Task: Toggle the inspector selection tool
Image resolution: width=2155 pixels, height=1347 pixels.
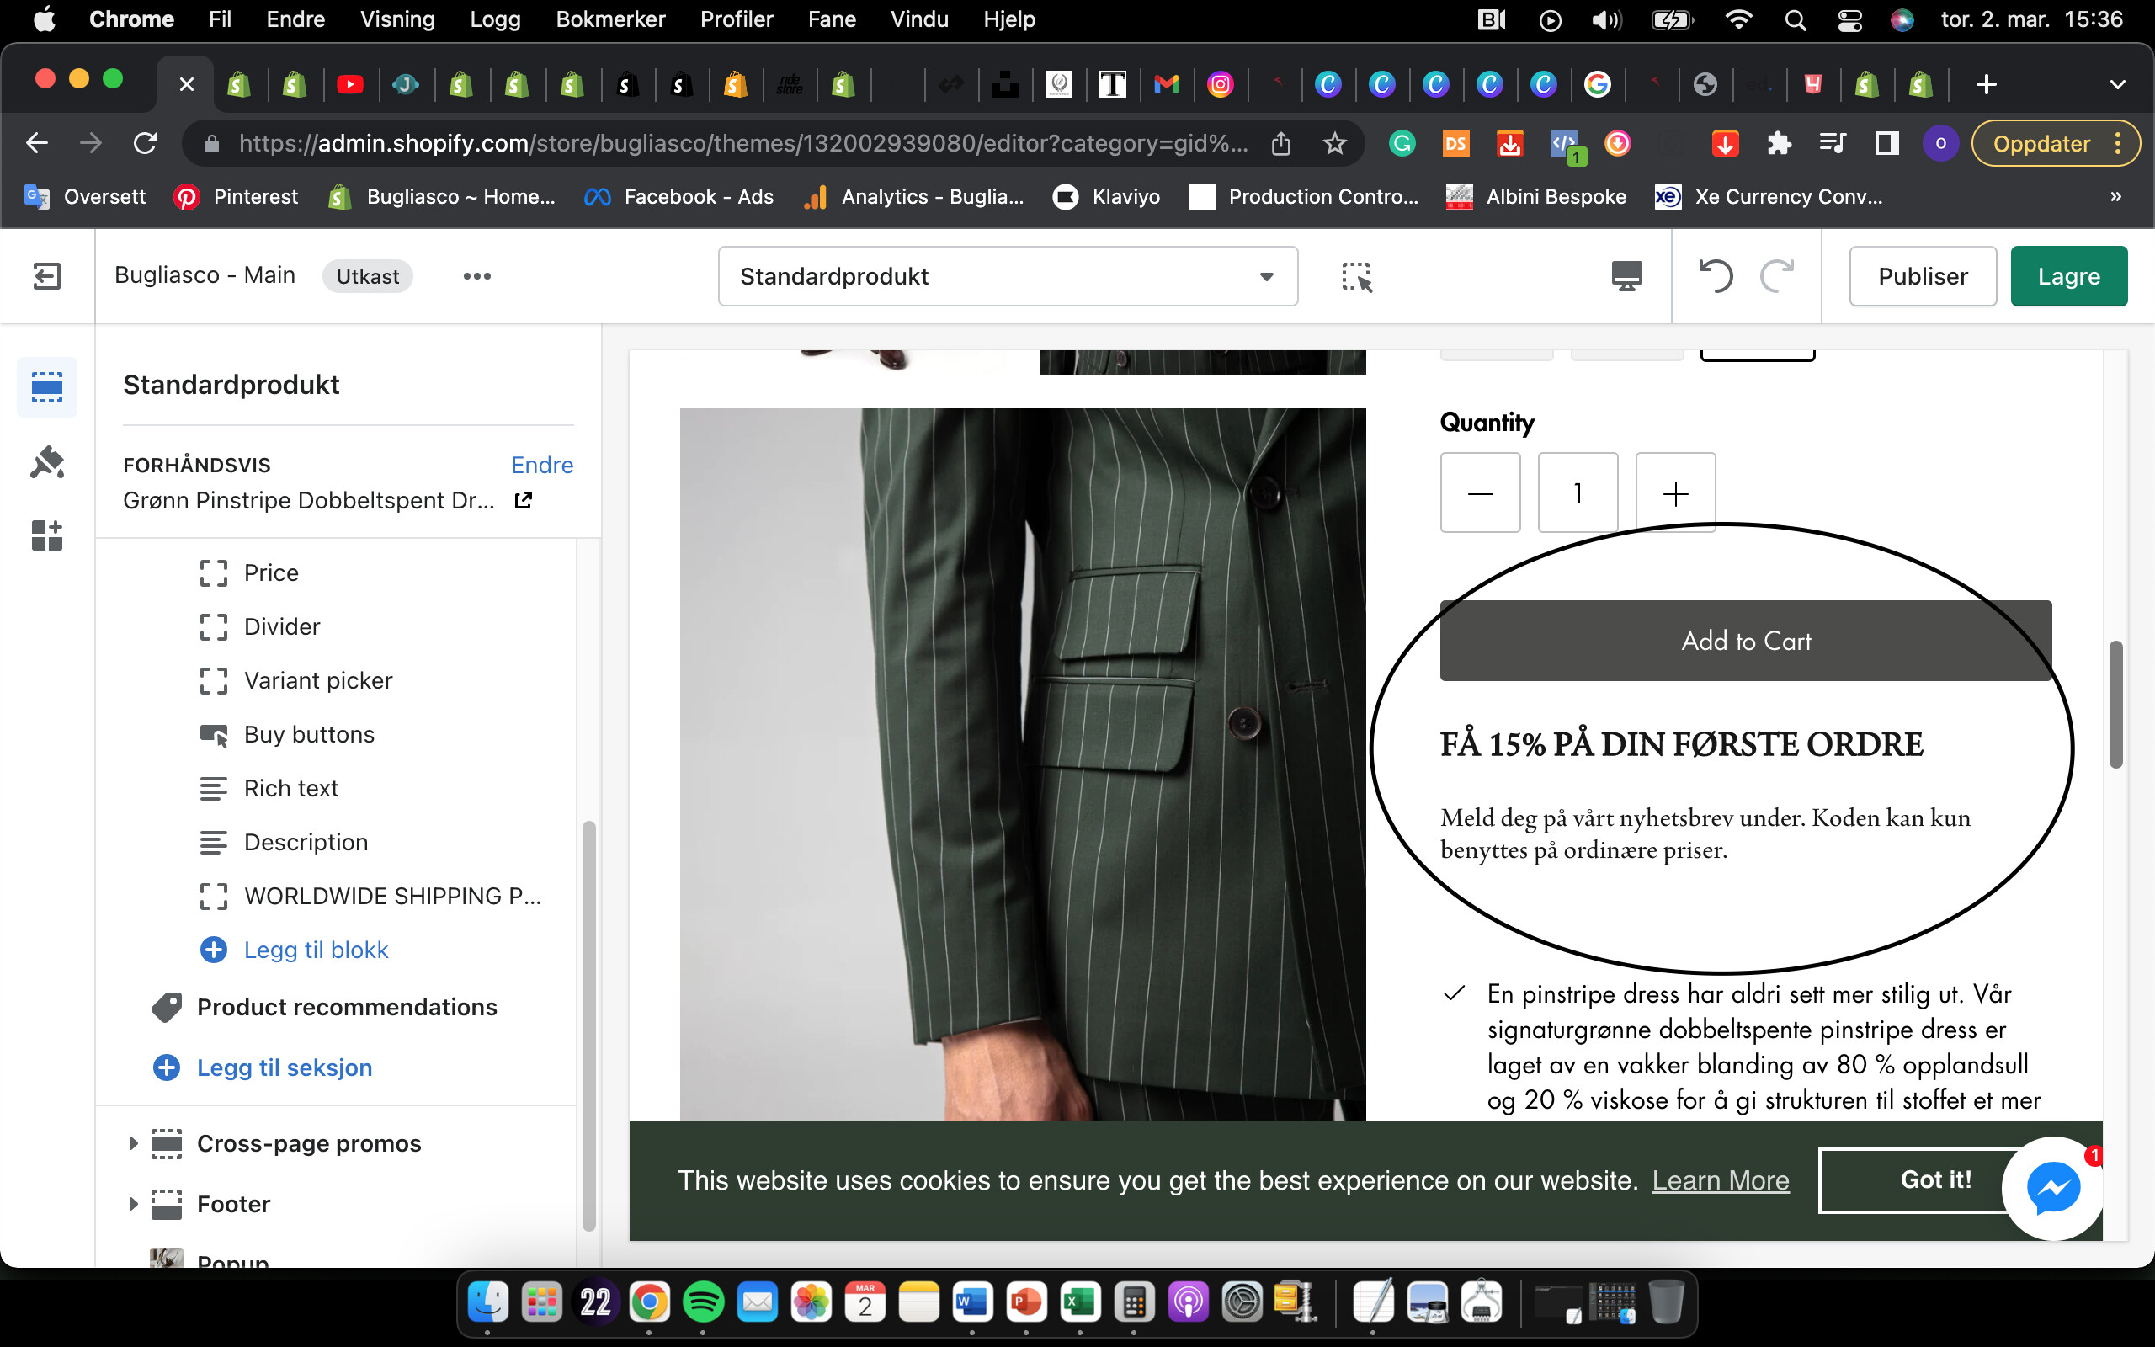Action: (x=1356, y=277)
